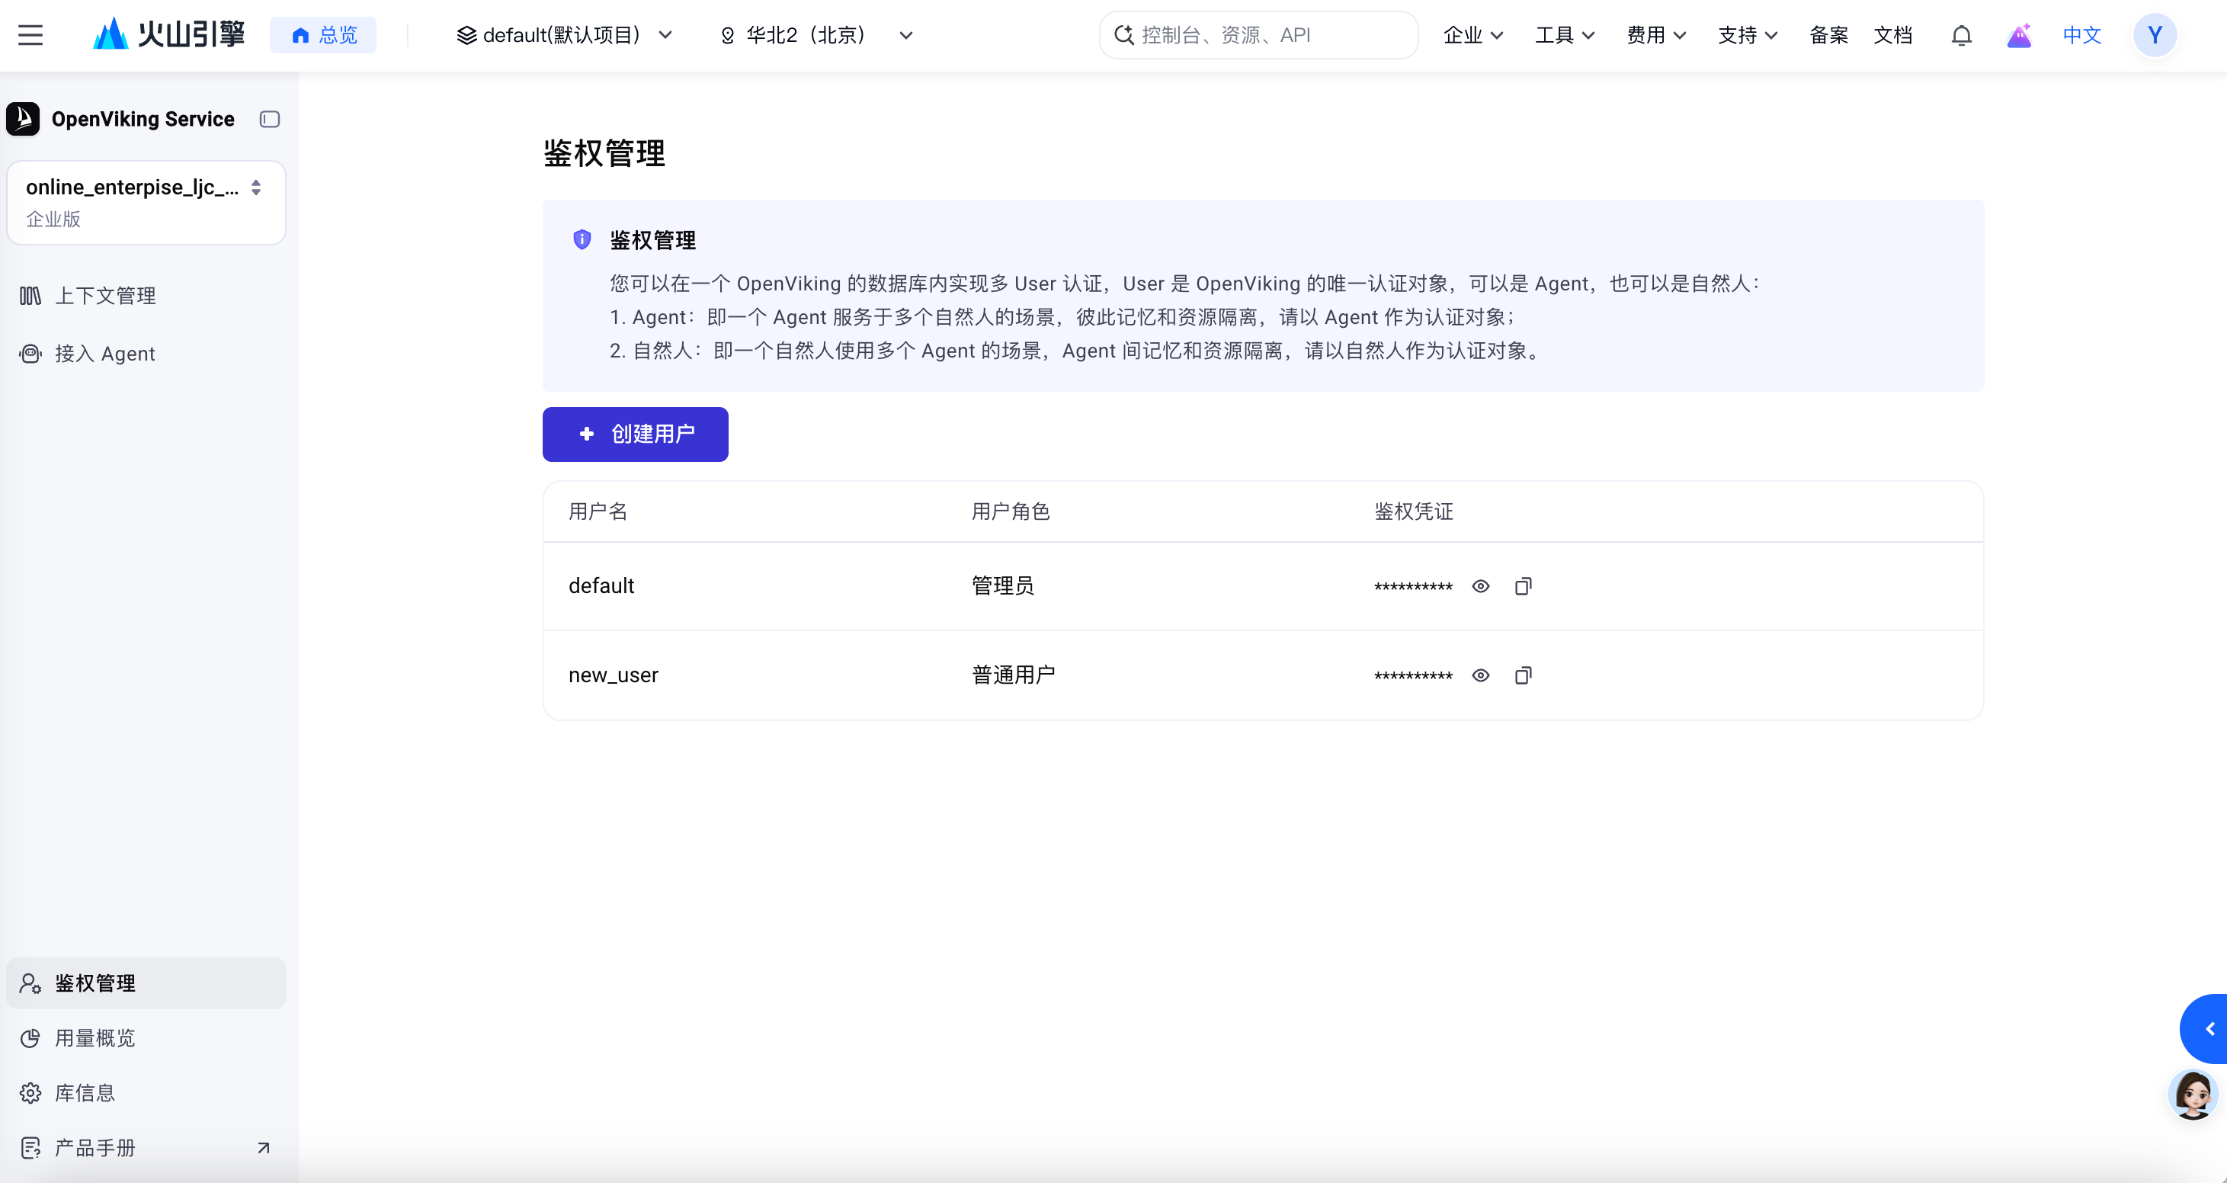Open the customer service avatar chat

2193,1094
